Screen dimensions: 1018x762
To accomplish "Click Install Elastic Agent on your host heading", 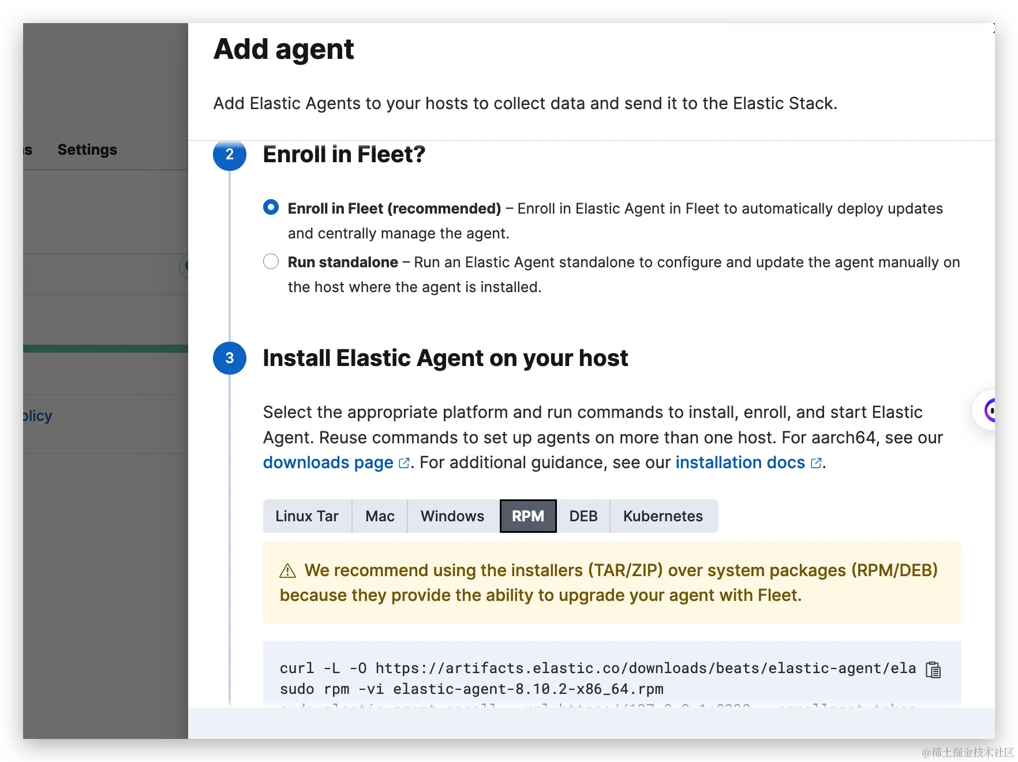I will (x=446, y=358).
